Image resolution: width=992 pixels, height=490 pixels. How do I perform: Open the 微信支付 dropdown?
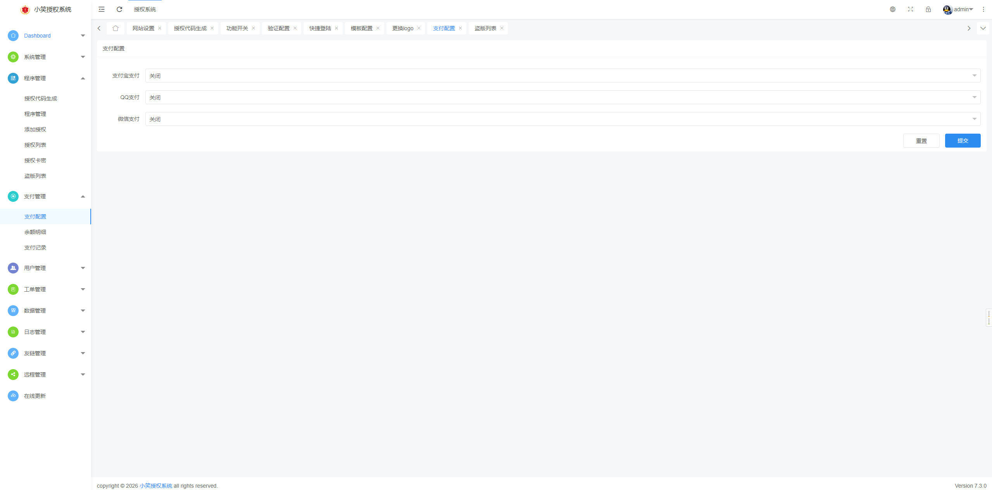click(562, 119)
